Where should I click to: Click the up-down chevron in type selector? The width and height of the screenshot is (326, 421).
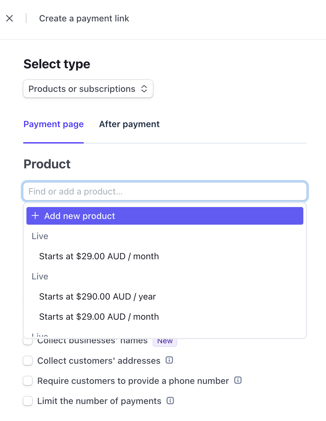[144, 89]
